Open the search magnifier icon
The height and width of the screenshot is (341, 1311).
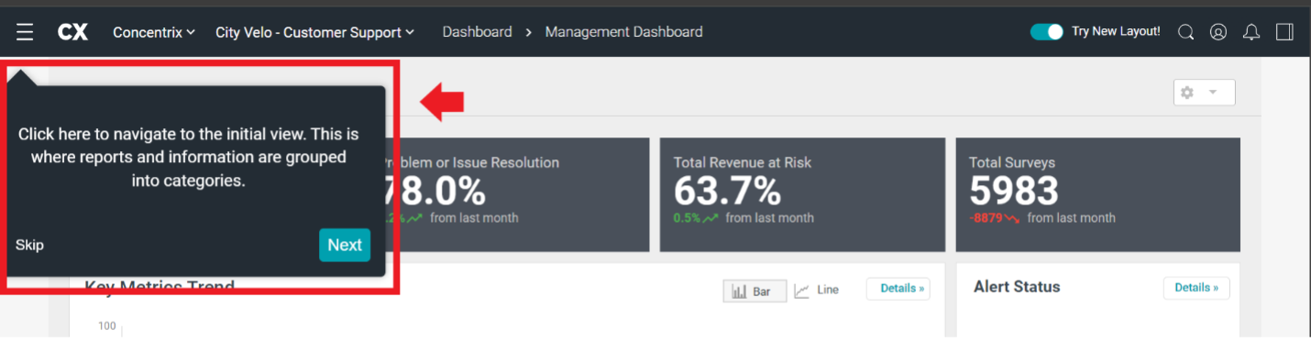1185,32
